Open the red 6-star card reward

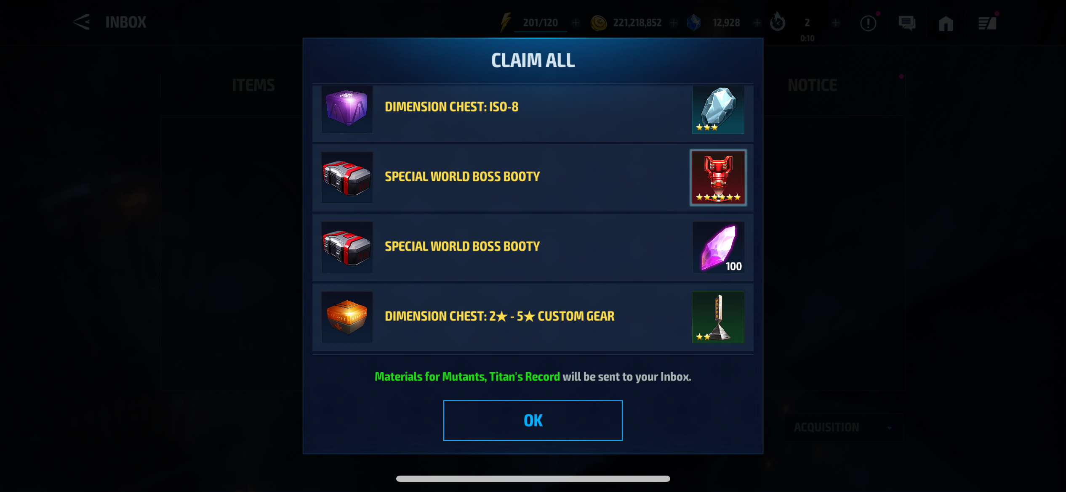(718, 177)
